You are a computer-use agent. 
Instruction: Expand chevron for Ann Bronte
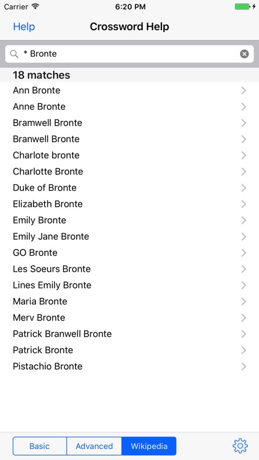[244, 90]
